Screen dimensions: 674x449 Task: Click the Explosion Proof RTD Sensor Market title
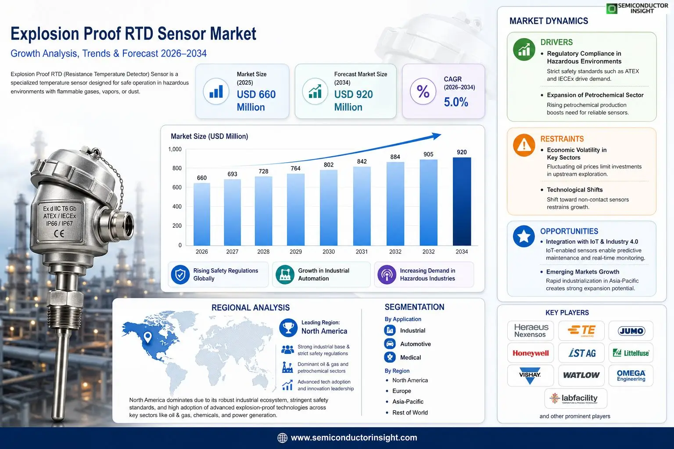[x=133, y=34]
